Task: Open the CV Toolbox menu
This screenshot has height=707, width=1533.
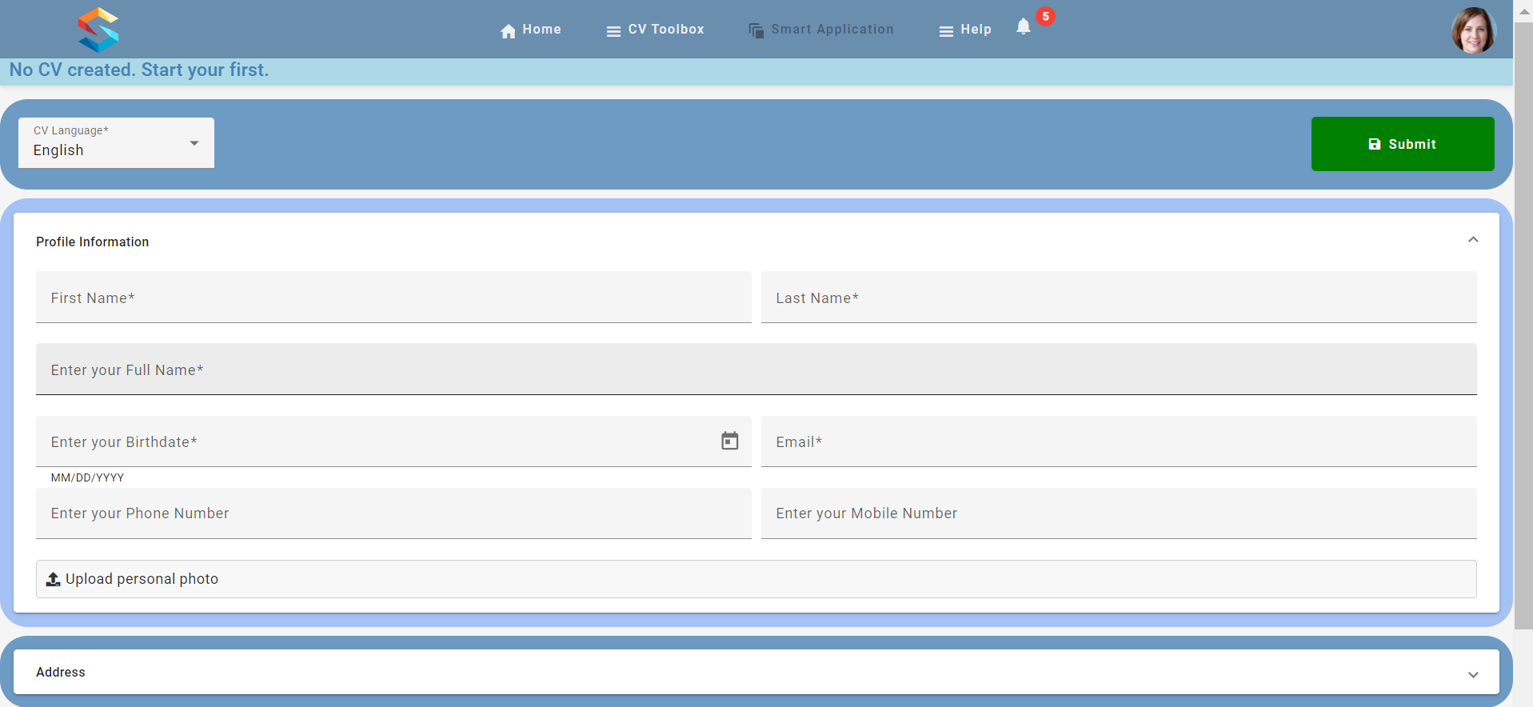Action: pyautogui.click(x=655, y=30)
